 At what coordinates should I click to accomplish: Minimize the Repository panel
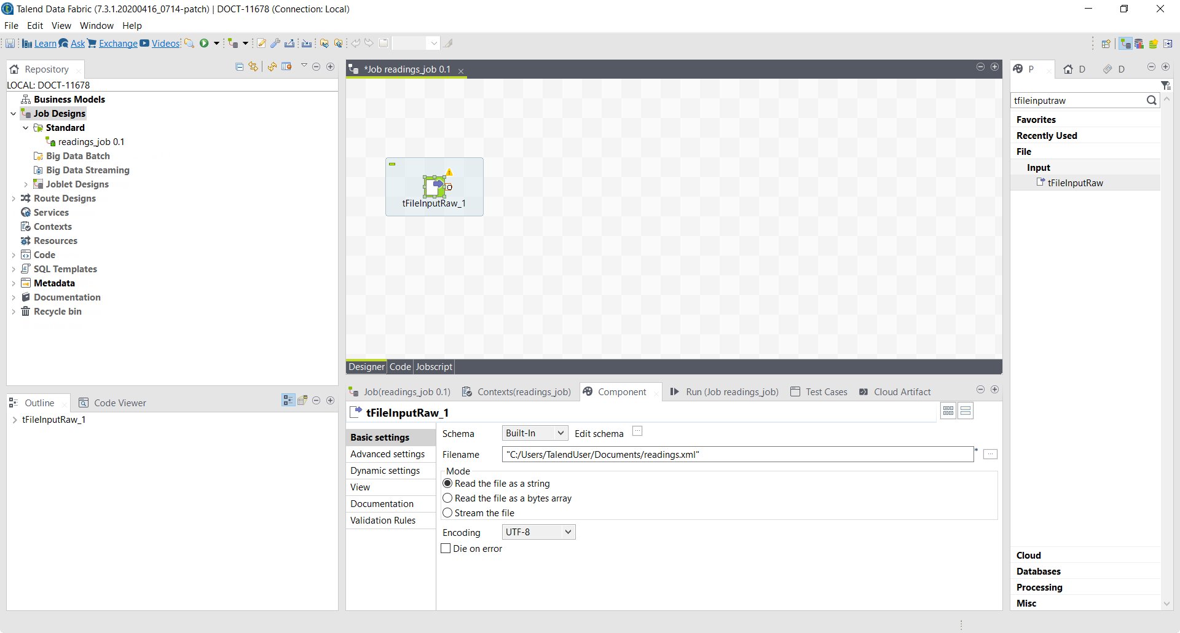click(x=317, y=66)
